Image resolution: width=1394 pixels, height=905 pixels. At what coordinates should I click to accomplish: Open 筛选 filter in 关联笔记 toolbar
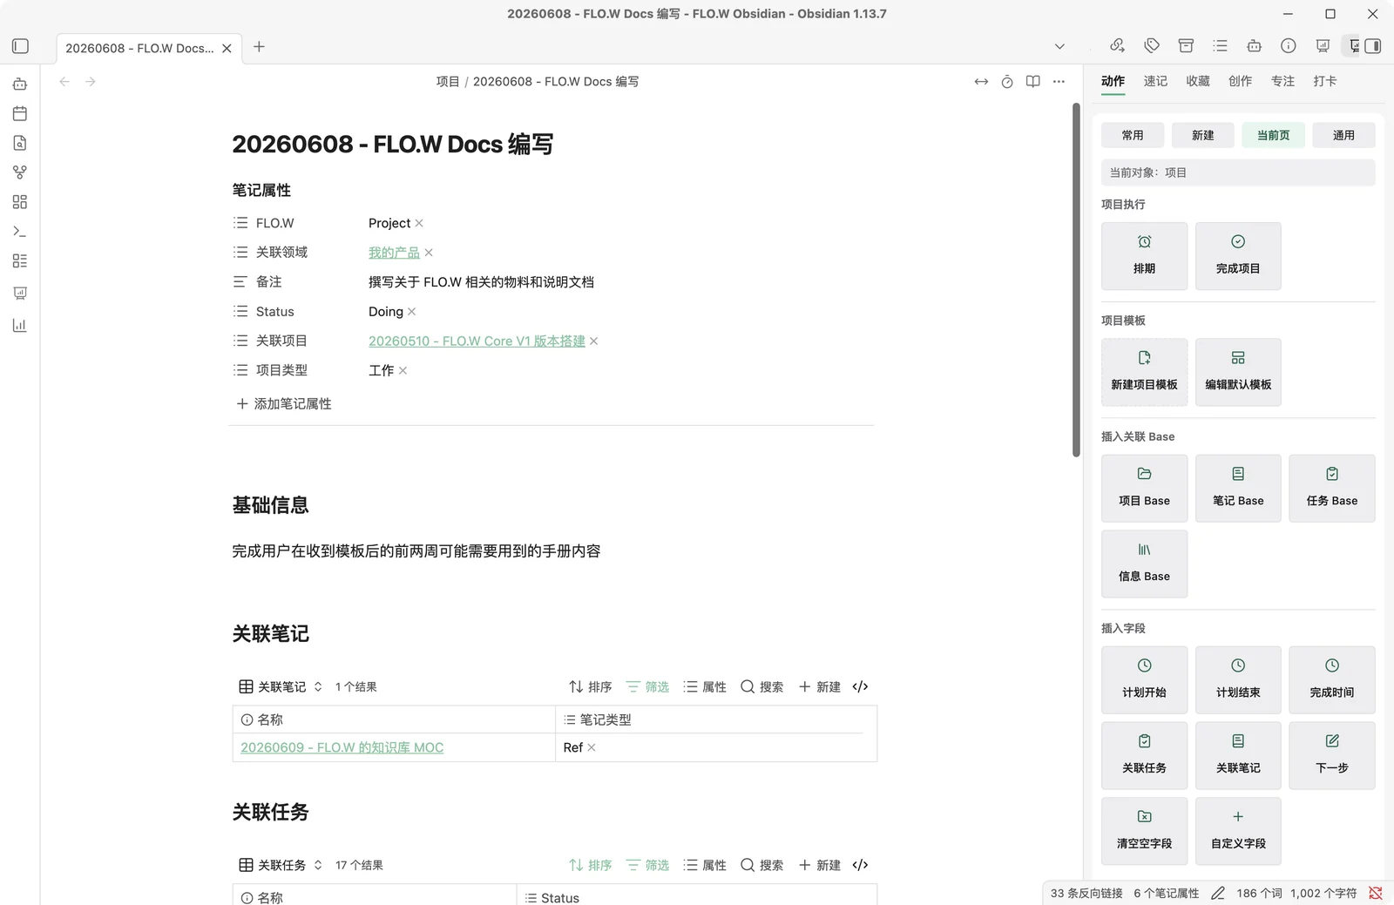[x=647, y=687]
